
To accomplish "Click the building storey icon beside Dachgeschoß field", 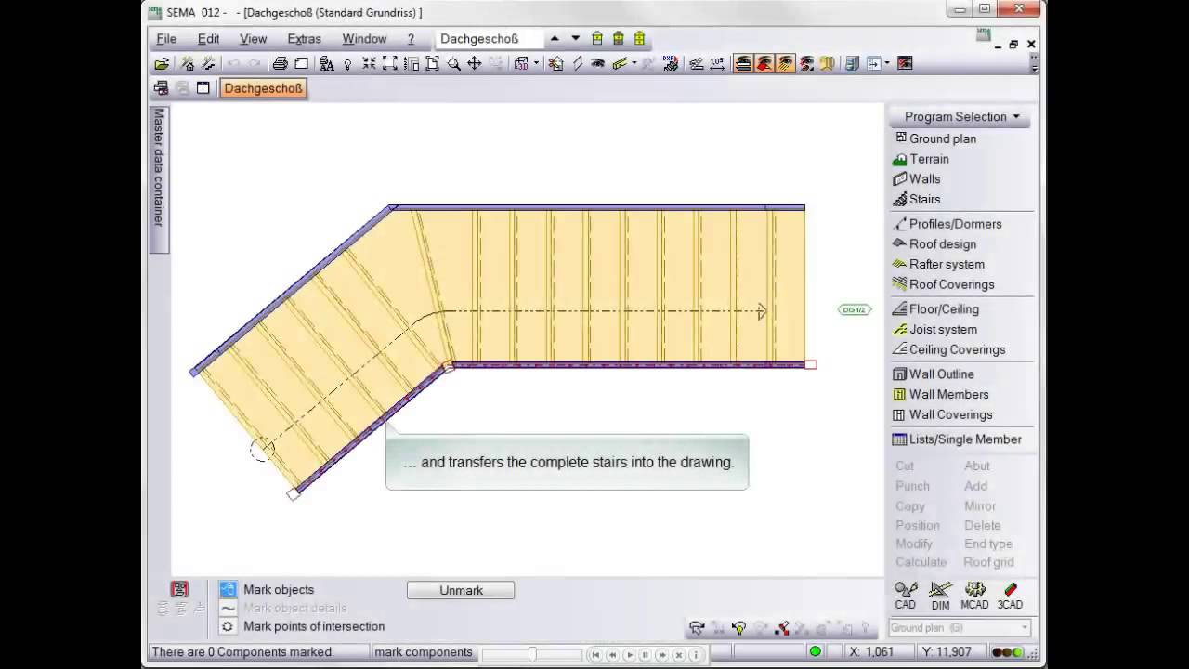I will [x=597, y=39].
